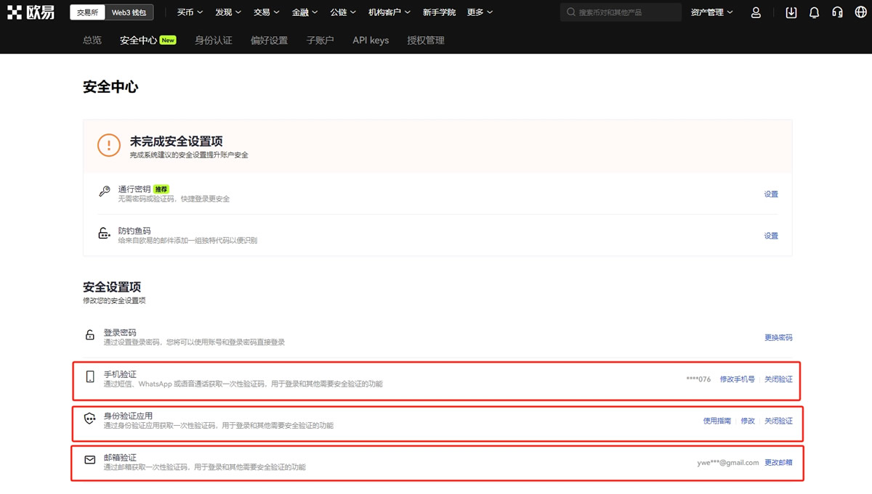Viewport: 872px width, 494px height.
Task: Click 设置 for 防钓鱼码
Action: (770, 235)
